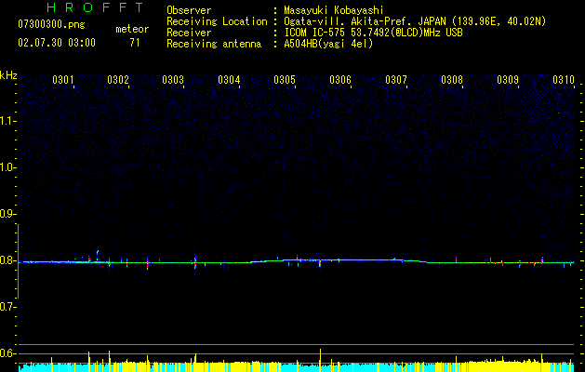Screen dimensions: 585x372
Task: Click the 0.8 frequency axis label
Action: [x=7, y=260]
